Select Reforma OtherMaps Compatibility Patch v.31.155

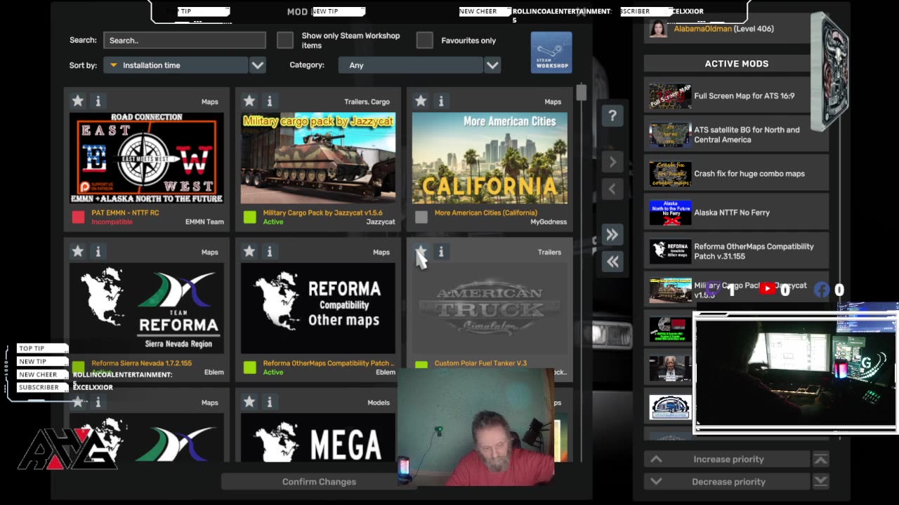736,251
